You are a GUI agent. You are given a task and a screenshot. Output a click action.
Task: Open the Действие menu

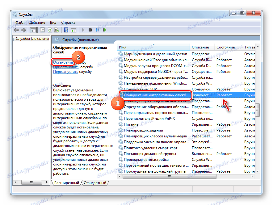coord(37,23)
